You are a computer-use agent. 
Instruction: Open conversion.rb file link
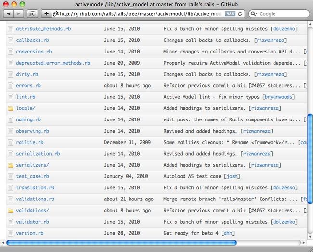(x=34, y=52)
